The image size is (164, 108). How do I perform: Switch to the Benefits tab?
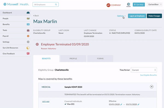click(46, 59)
